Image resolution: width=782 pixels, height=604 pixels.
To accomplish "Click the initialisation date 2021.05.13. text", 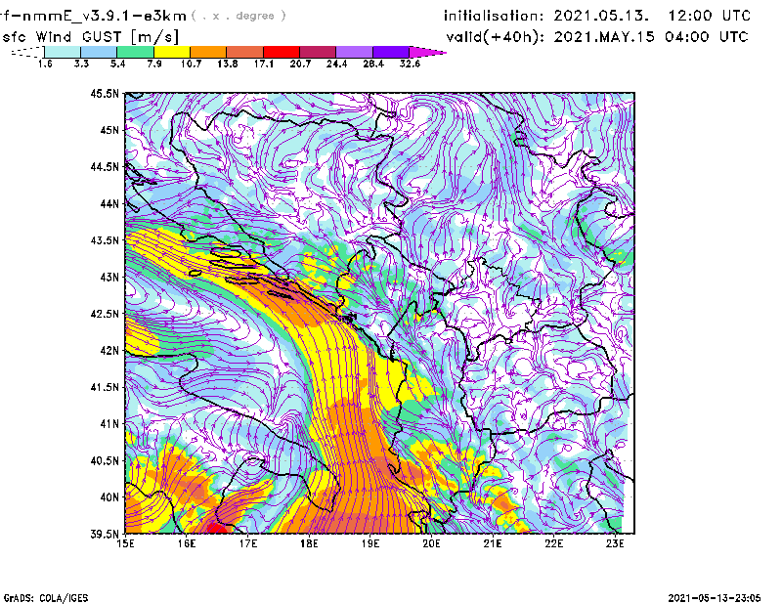I will pyautogui.click(x=596, y=16).
